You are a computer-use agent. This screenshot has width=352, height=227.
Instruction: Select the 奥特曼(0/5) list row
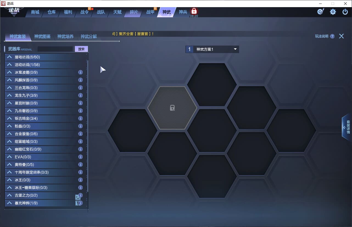tap(46, 165)
